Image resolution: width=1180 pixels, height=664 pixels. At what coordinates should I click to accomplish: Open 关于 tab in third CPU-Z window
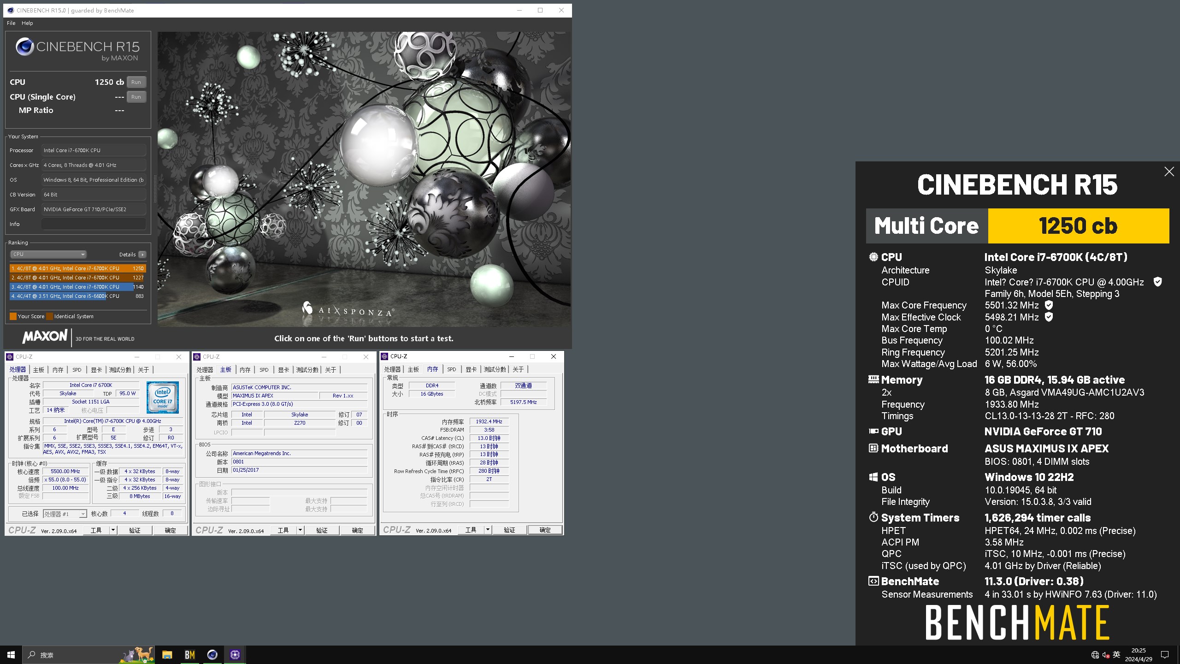tap(518, 369)
